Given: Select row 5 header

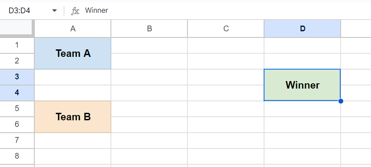Looking at the screenshot, I should [17, 109].
